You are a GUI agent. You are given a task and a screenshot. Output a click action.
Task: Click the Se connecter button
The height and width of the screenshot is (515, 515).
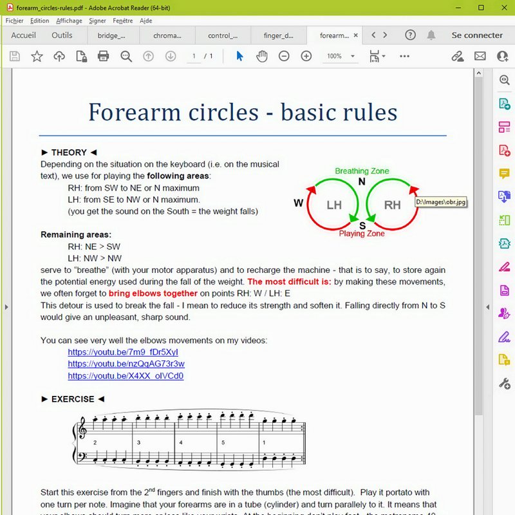point(476,35)
